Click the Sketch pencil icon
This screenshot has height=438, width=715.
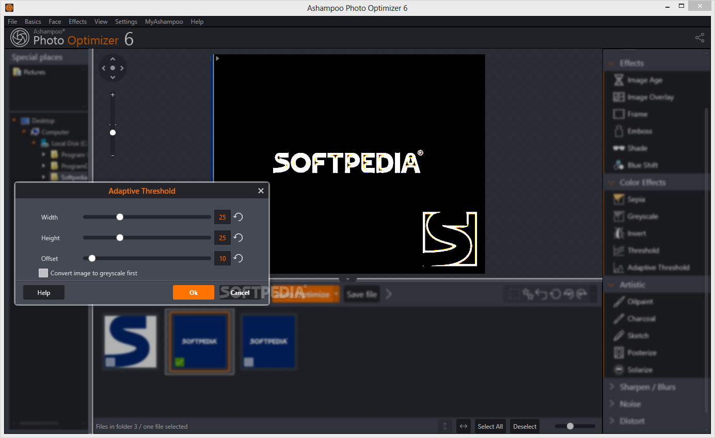pos(618,336)
